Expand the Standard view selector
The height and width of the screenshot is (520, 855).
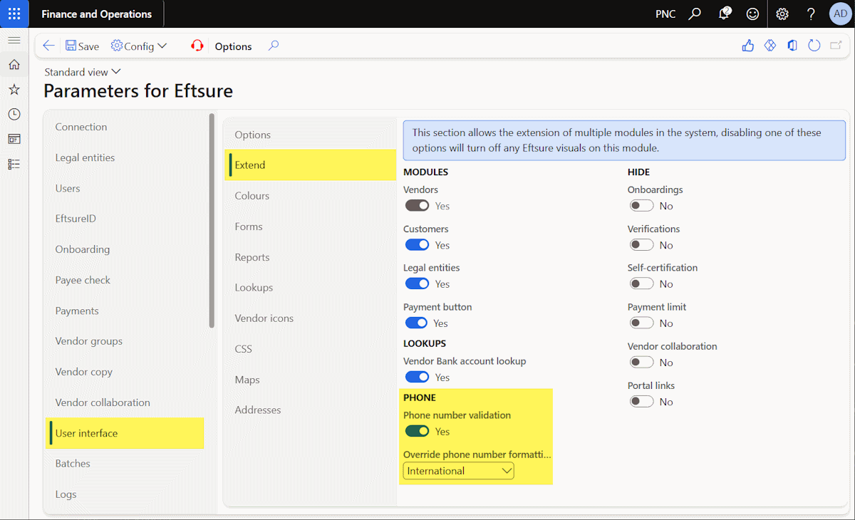83,72
